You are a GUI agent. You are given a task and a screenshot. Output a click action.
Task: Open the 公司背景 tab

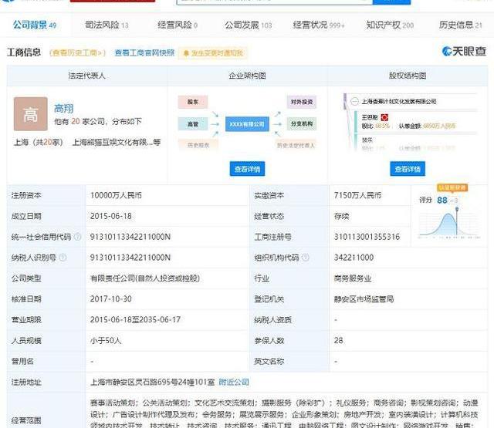click(35, 25)
